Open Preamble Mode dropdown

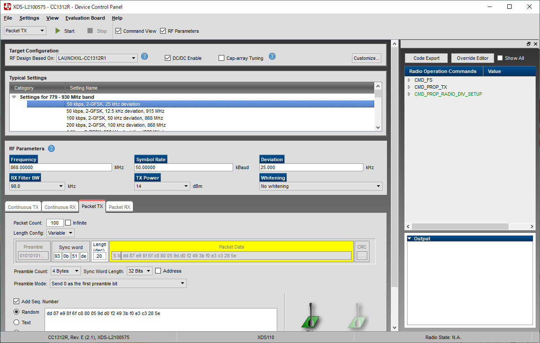[118, 284]
